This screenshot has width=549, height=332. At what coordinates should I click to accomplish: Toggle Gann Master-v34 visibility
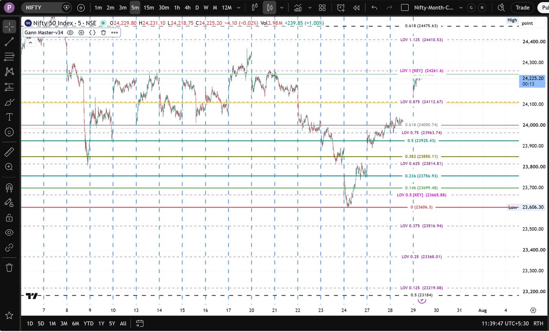(x=70, y=33)
